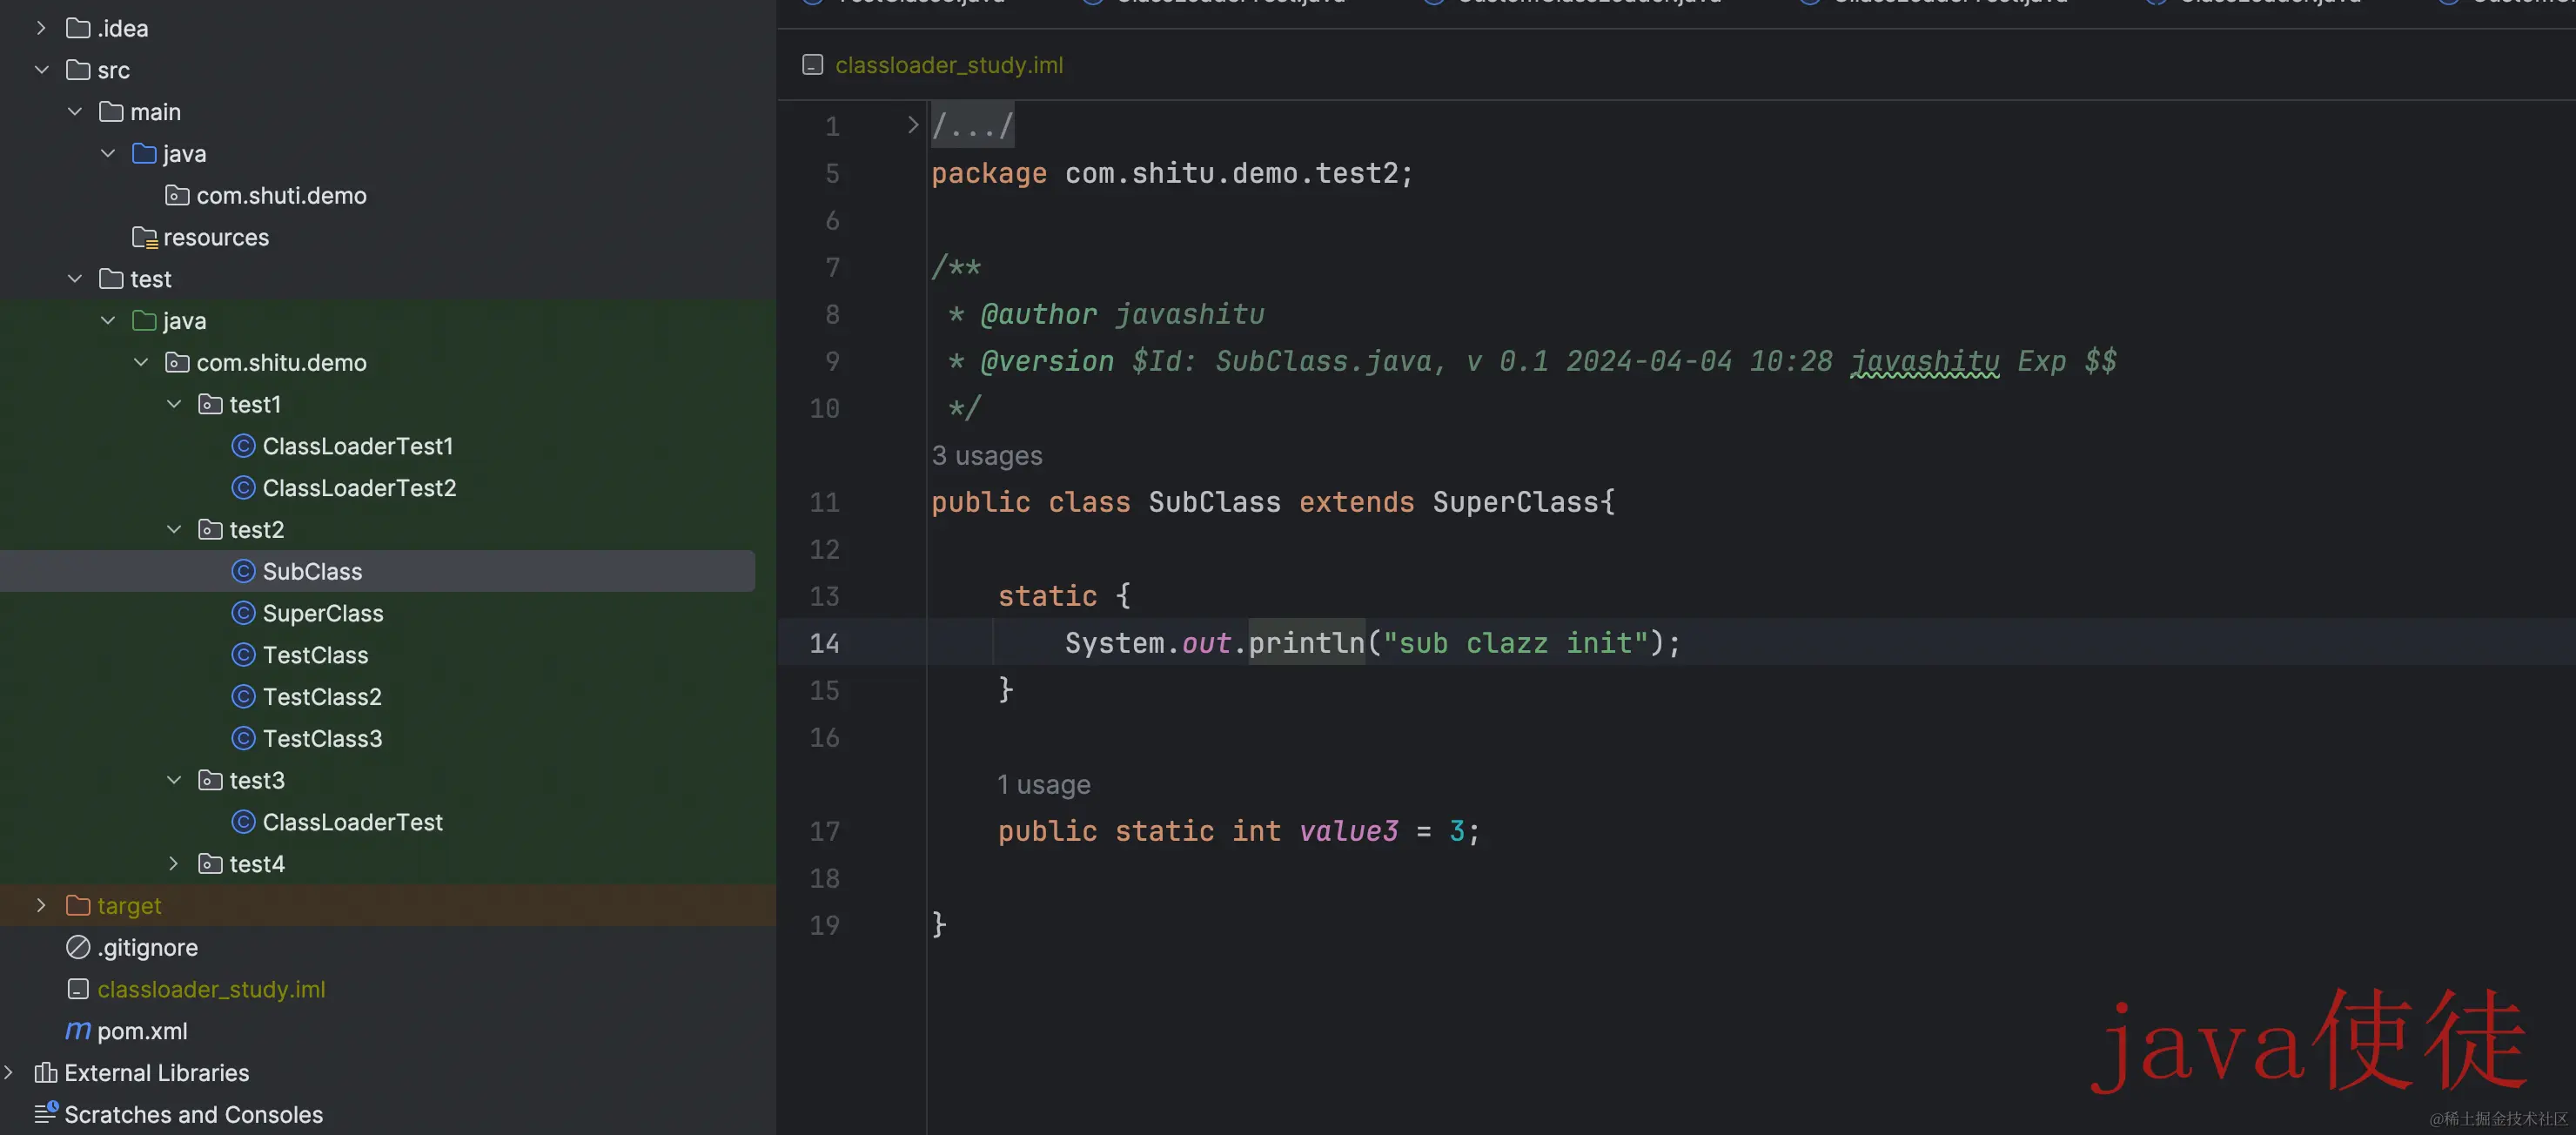Click the ClassLoaderTest1 class icon
The width and height of the screenshot is (2576, 1135).
(x=243, y=446)
